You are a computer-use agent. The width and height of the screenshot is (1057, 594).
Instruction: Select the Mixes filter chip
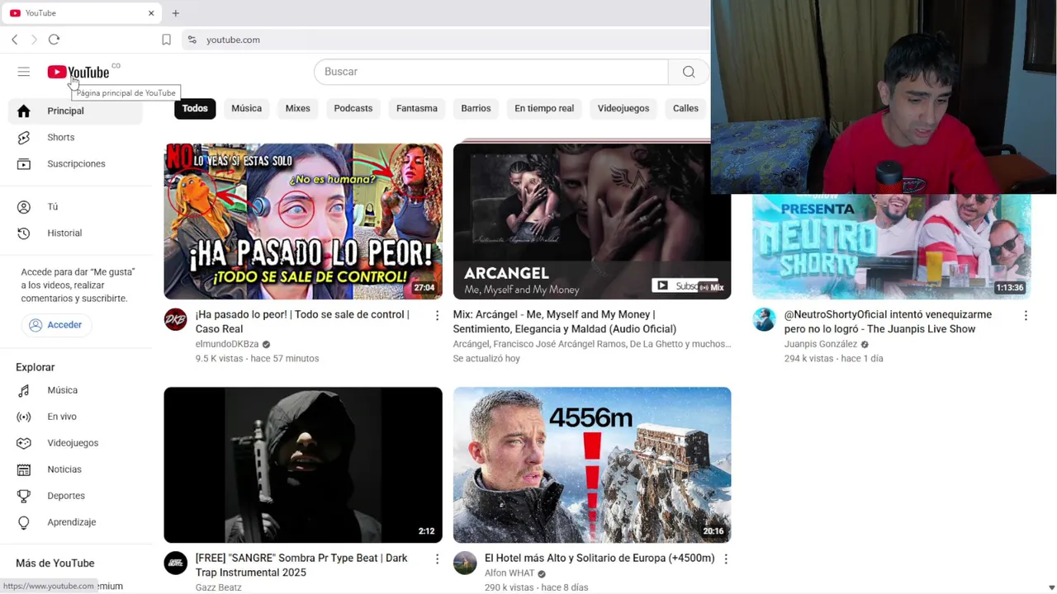[x=297, y=108]
